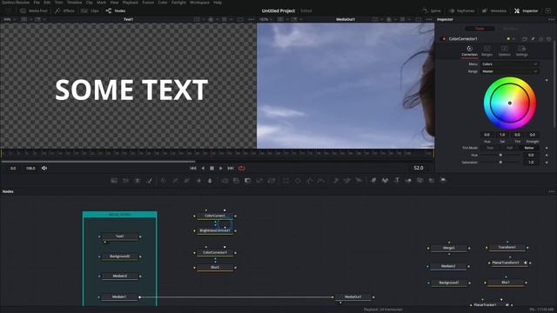This screenshot has width=557, height=313.
Task: Add a pRender particle node from toolbar
Action: point(359,181)
